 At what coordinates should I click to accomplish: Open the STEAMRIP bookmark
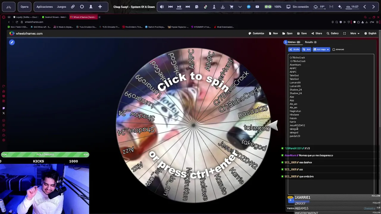[x=201, y=27]
